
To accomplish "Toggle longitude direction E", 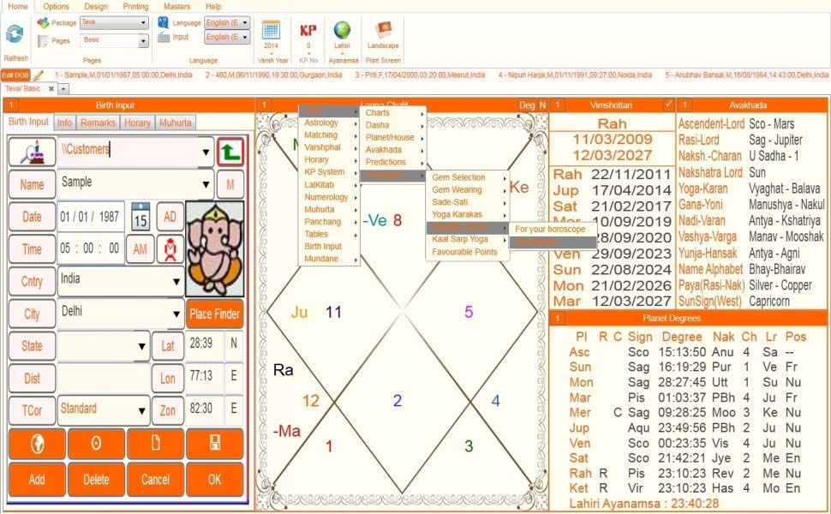I will click(234, 376).
